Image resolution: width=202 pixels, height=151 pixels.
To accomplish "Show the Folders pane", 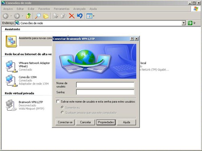I will pyautogui.click(x=46, y=16).
